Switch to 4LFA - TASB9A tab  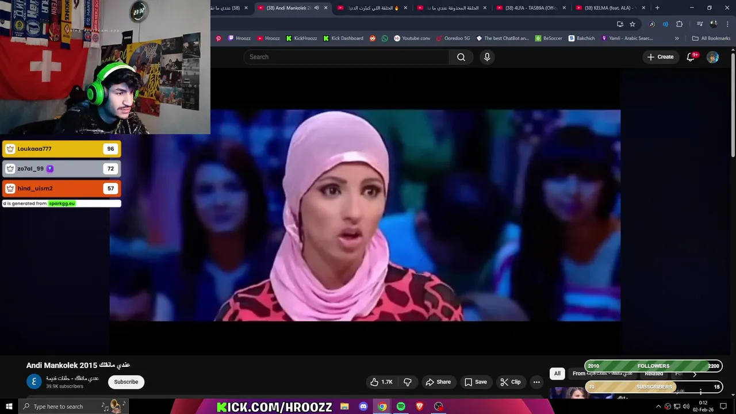point(531,7)
